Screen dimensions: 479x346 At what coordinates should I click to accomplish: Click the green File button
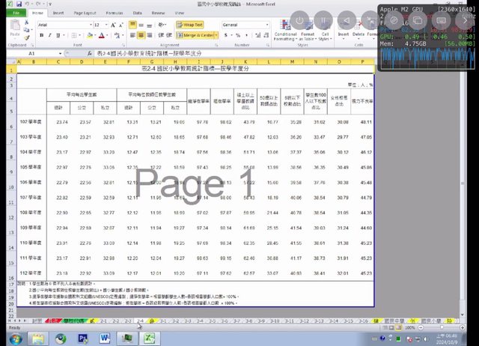coord(14,13)
